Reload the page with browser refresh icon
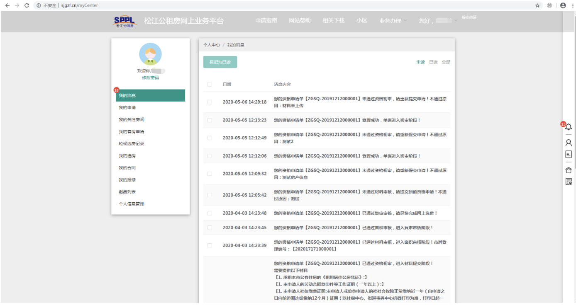Screen dimensions: 576x305 [27, 5]
